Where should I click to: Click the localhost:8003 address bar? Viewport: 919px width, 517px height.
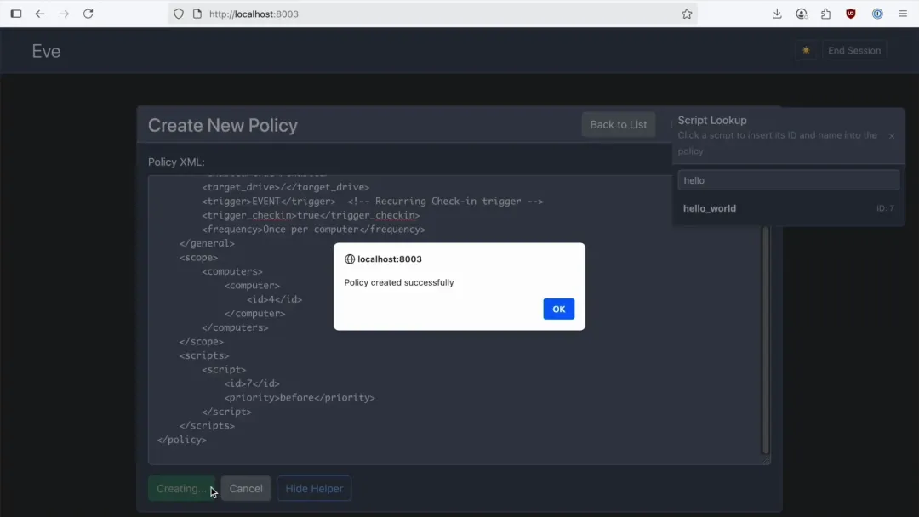(x=434, y=14)
